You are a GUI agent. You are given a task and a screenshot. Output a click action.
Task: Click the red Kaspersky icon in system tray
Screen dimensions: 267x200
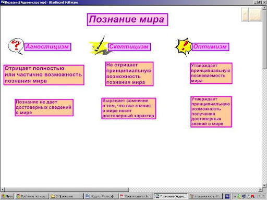tap(253, 196)
